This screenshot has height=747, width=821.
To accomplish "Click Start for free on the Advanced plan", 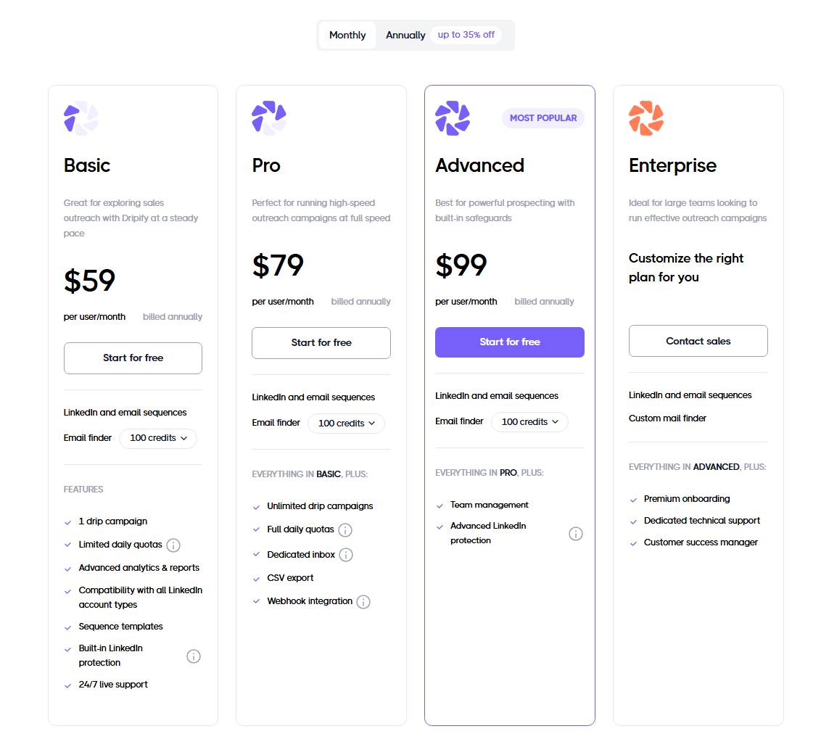I will point(510,342).
